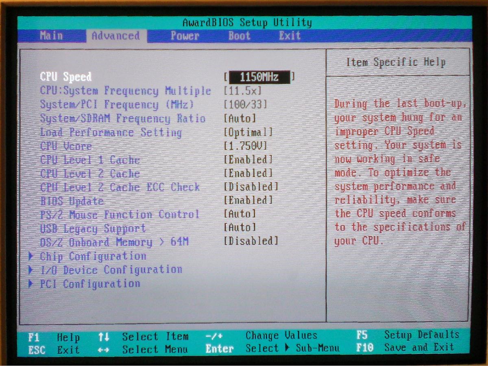Switch to the Power menu tab
488x366 pixels.
185,36
